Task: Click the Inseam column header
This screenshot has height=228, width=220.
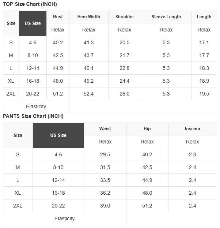Action: (192, 129)
